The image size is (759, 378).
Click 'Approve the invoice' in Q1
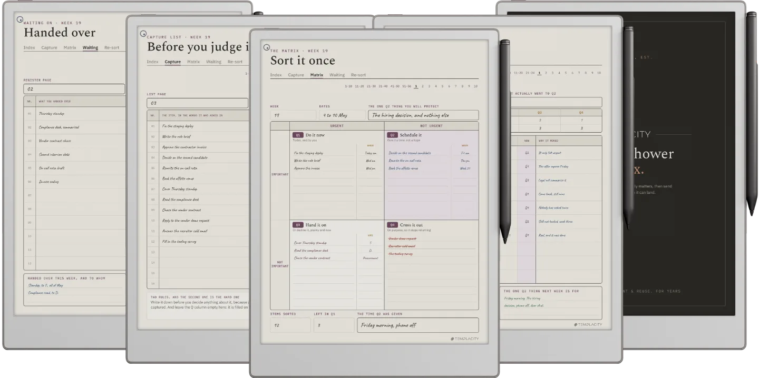[307, 168]
